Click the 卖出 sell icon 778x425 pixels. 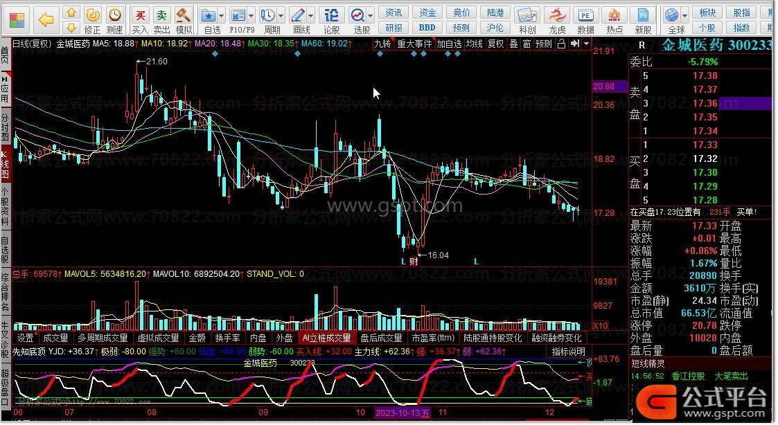[x=161, y=15]
